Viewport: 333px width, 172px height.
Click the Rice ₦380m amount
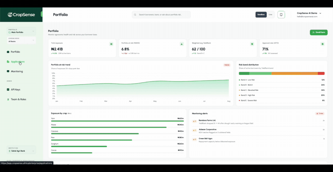point(181,137)
